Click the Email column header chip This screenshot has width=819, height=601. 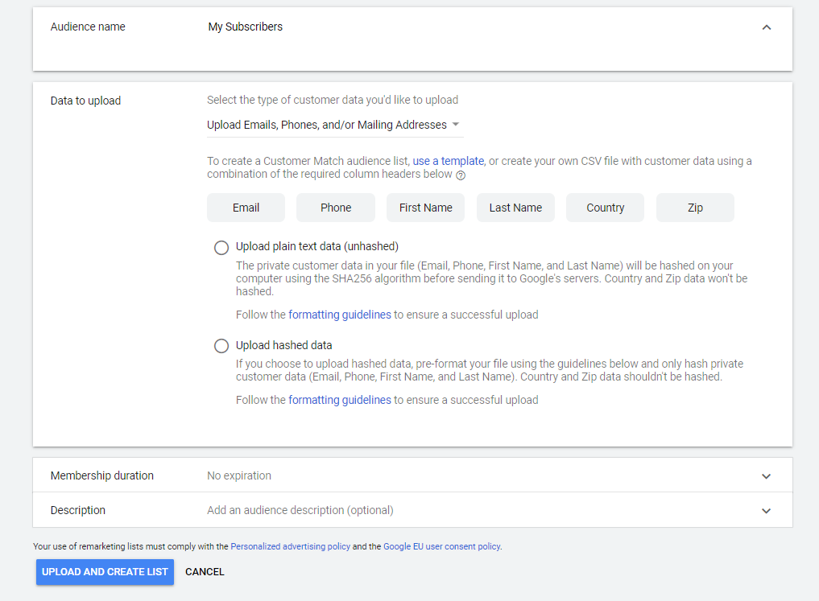[x=246, y=208]
